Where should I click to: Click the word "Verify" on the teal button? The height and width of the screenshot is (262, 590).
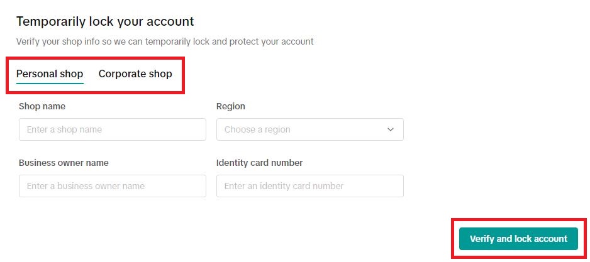(x=482, y=239)
